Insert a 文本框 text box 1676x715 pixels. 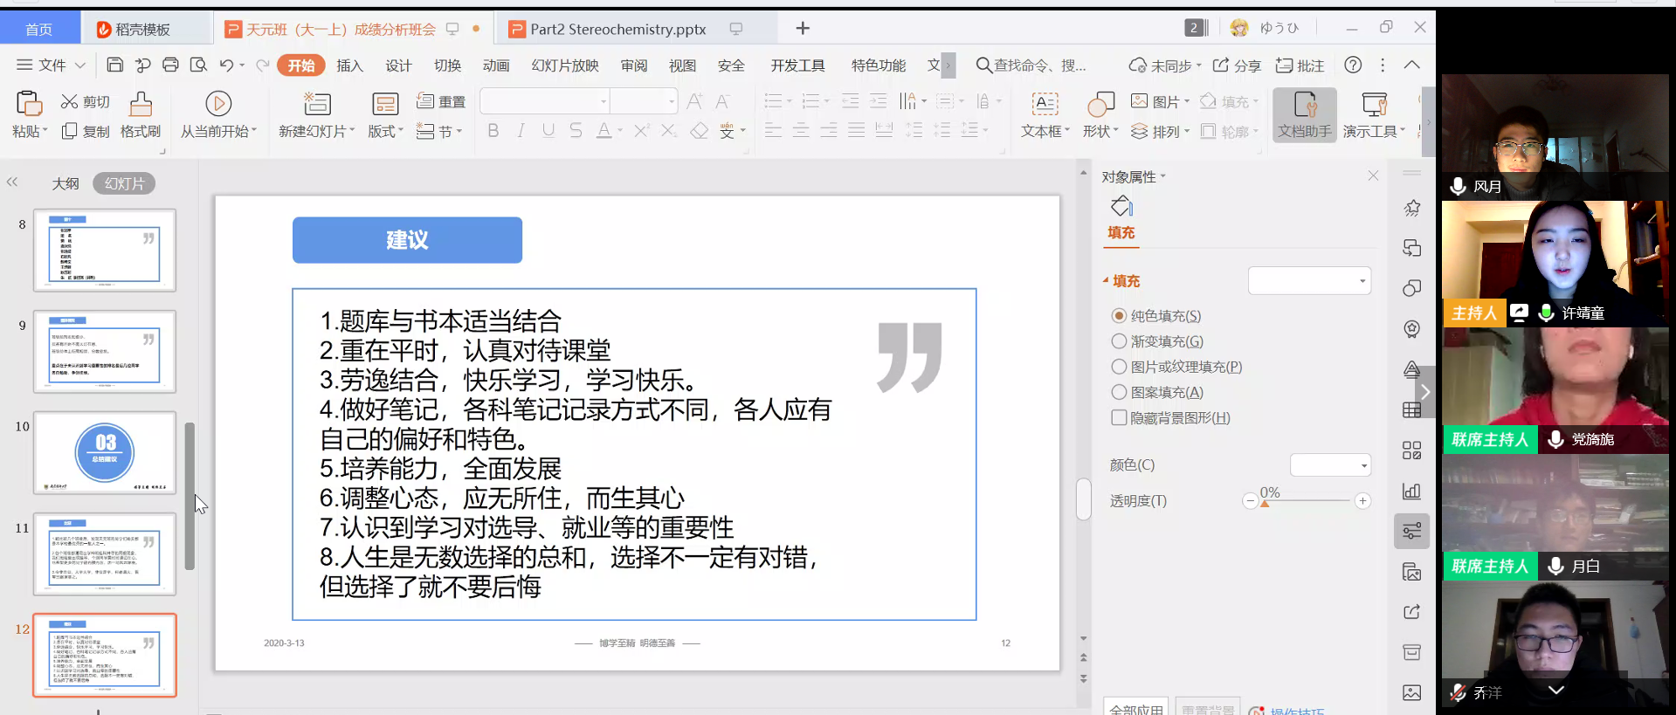click(x=1045, y=104)
